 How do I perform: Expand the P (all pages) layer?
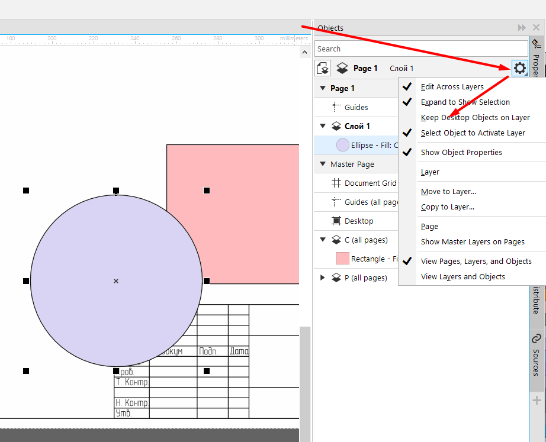click(323, 278)
